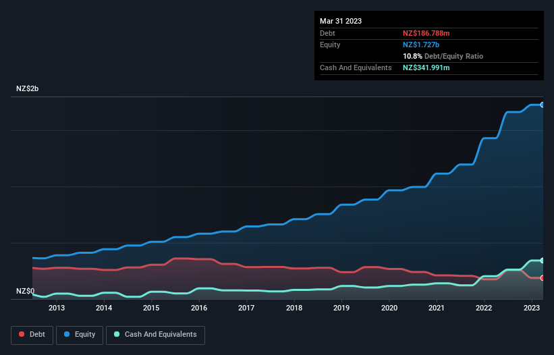Click the NZ$0 y-axis label
Image resolution: width=554 pixels, height=355 pixels.
click(25, 291)
